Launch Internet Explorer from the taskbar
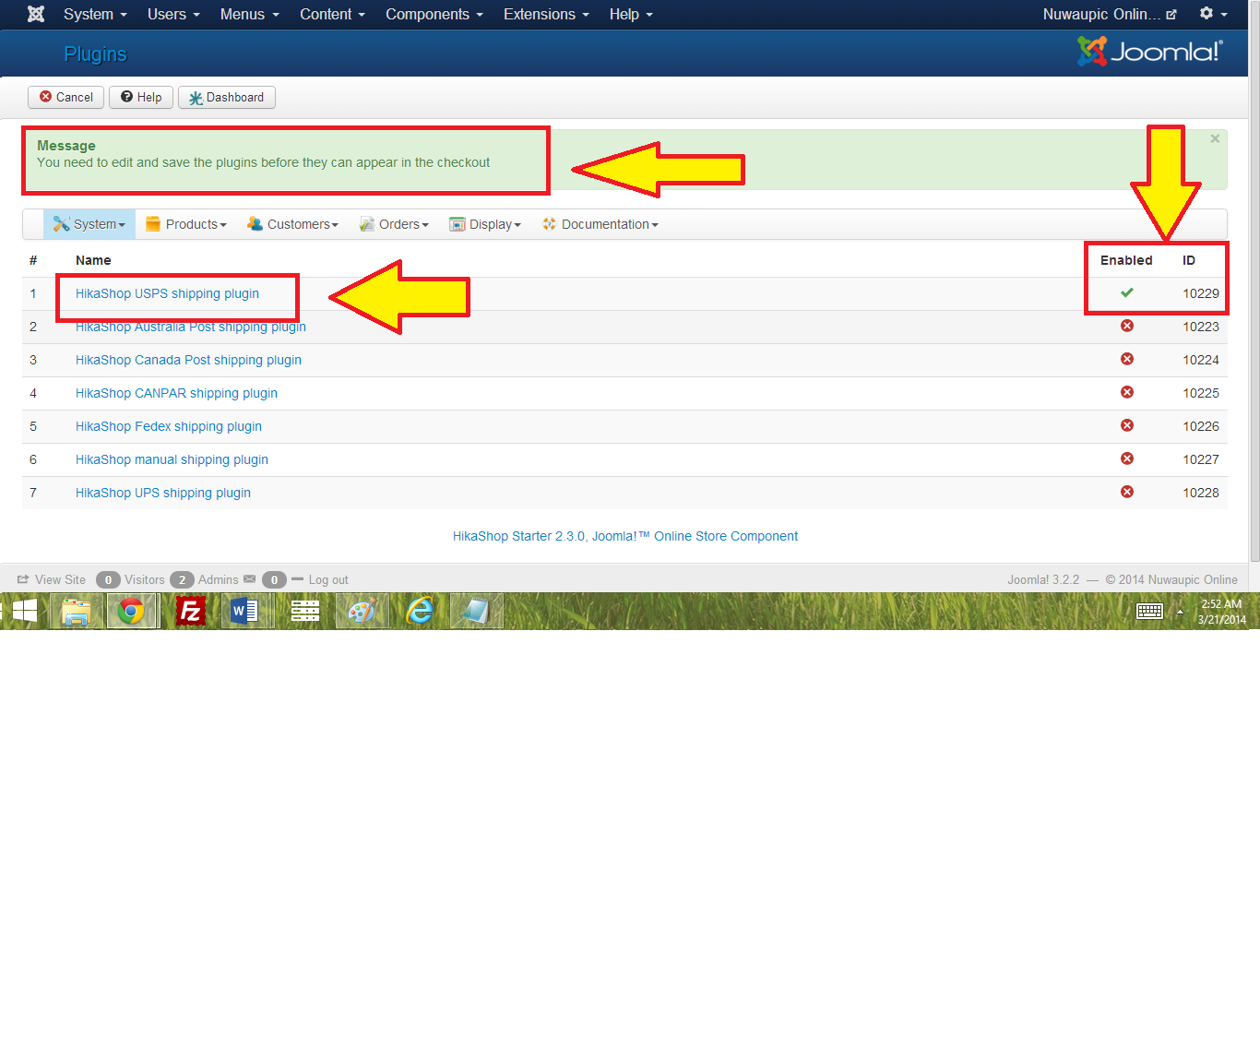Image resolution: width=1260 pixels, height=1048 pixels. [420, 611]
